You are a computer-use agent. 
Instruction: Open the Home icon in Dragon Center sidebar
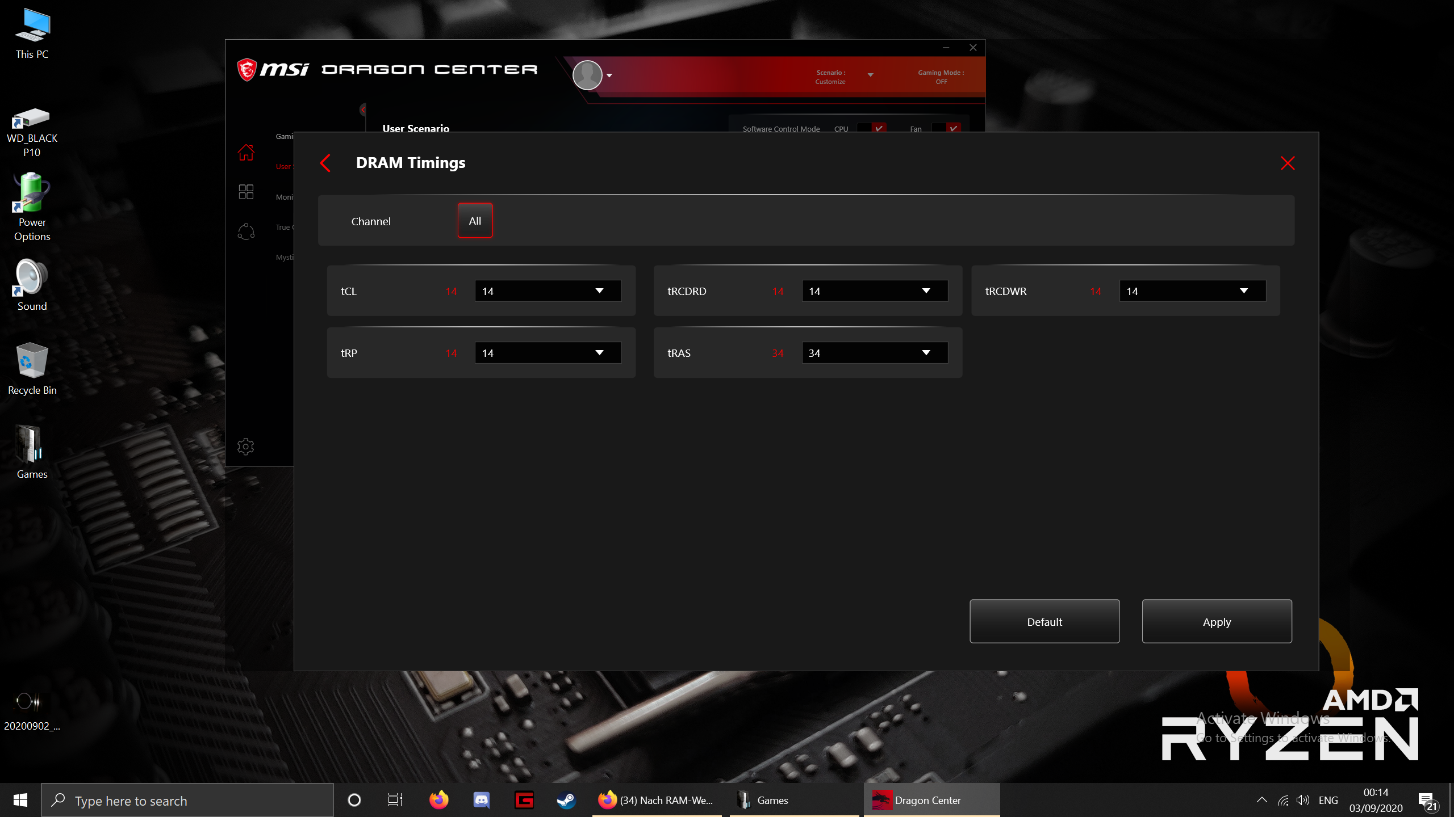(x=246, y=153)
